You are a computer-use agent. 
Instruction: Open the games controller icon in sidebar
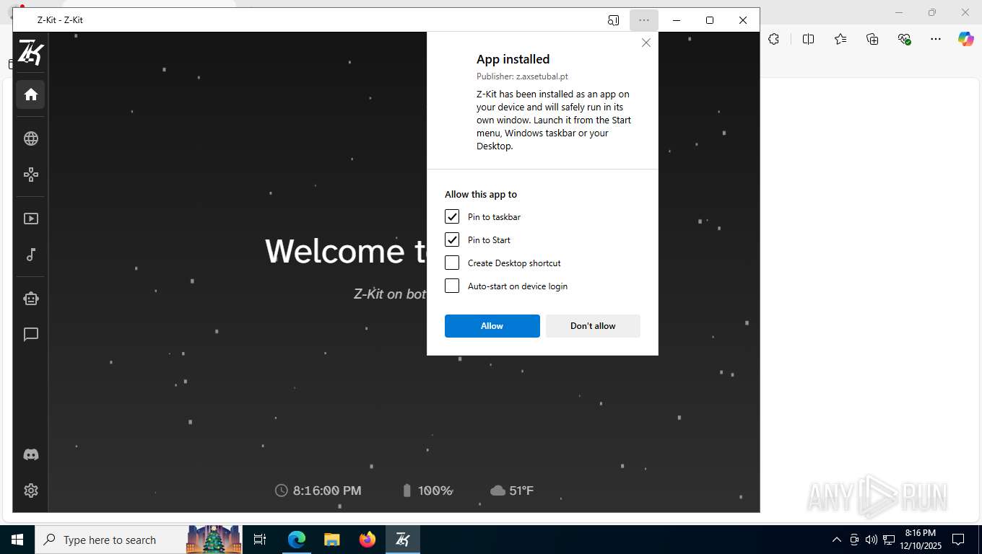(x=30, y=175)
